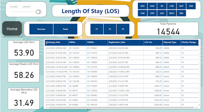Sort table by LOS Hrs column header
This screenshot has height=112, width=203.
click(x=153, y=43)
